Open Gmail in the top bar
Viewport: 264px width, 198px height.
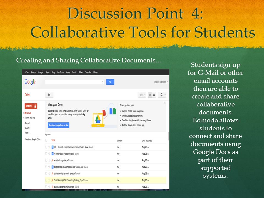click(74, 73)
